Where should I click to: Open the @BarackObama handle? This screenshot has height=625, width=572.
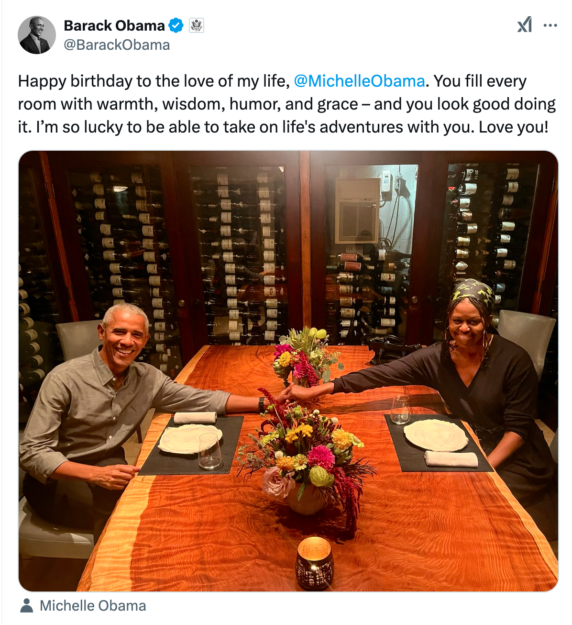tap(117, 45)
